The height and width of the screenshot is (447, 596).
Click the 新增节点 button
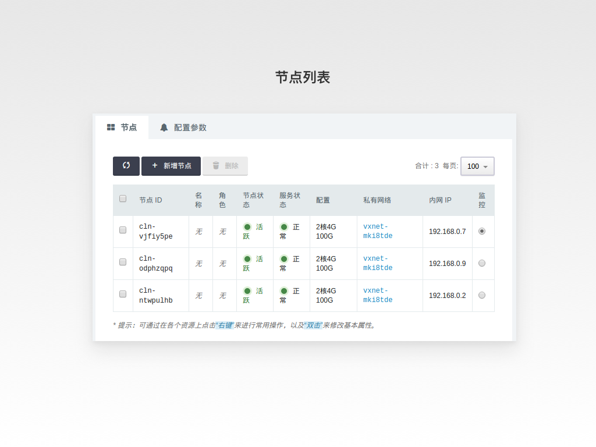pyautogui.click(x=171, y=166)
